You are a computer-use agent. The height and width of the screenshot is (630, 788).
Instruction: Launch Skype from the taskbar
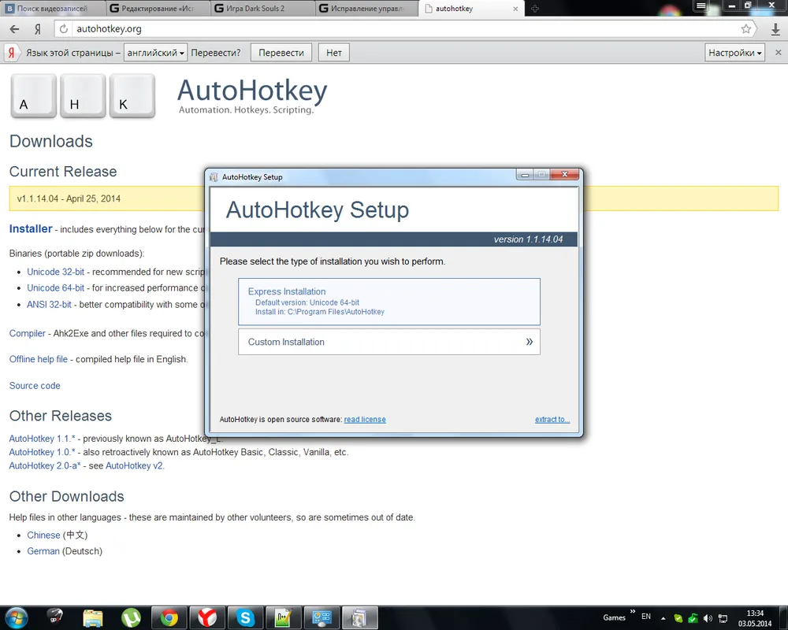coord(246,617)
